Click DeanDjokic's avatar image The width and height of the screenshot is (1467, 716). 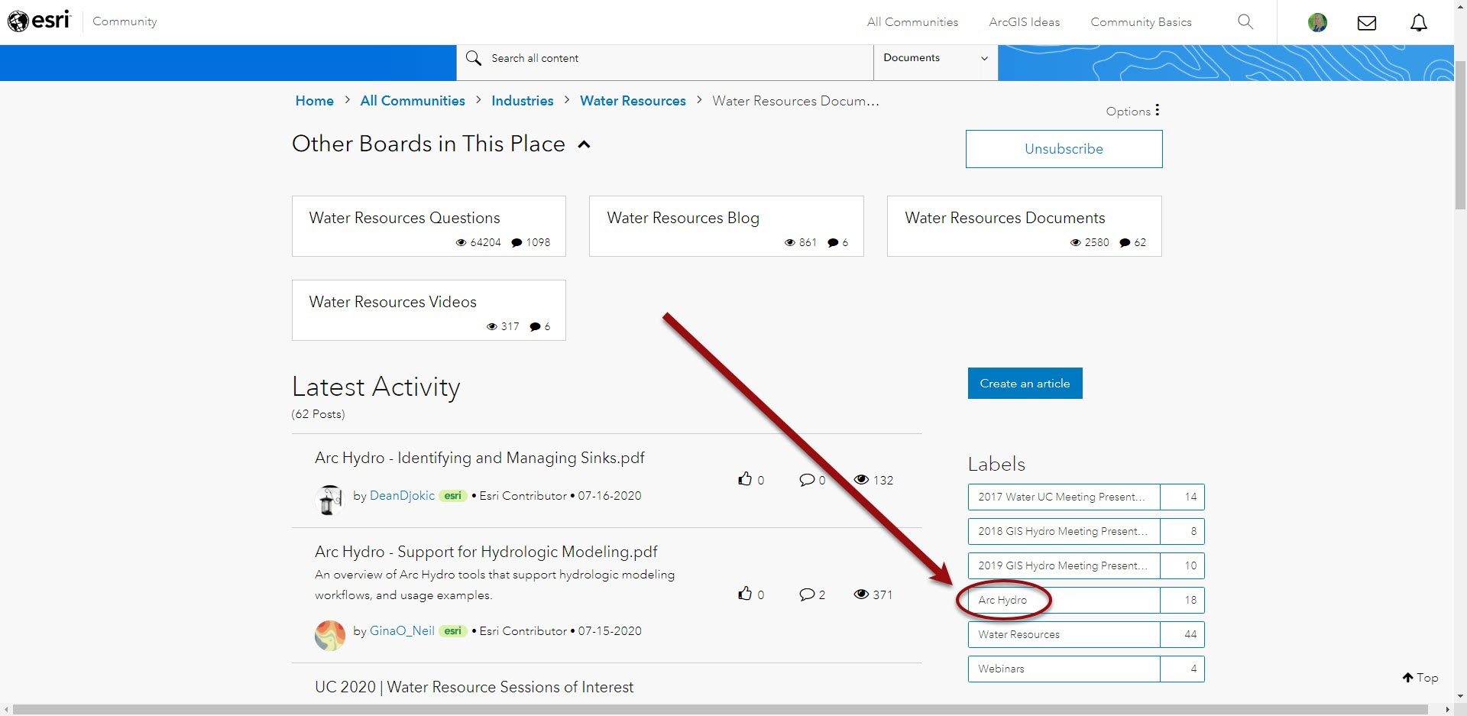pyautogui.click(x=330, y=500)
